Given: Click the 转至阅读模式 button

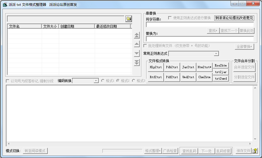Looking at the screenshot, I should point(35,151).
